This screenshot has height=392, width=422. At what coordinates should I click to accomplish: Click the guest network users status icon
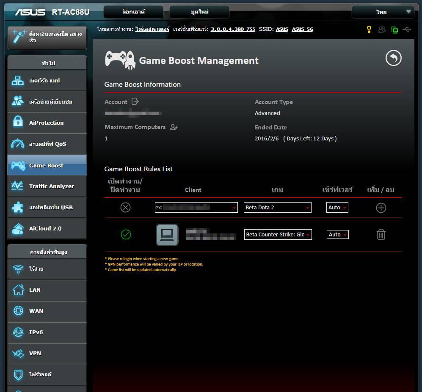(381, 29)
